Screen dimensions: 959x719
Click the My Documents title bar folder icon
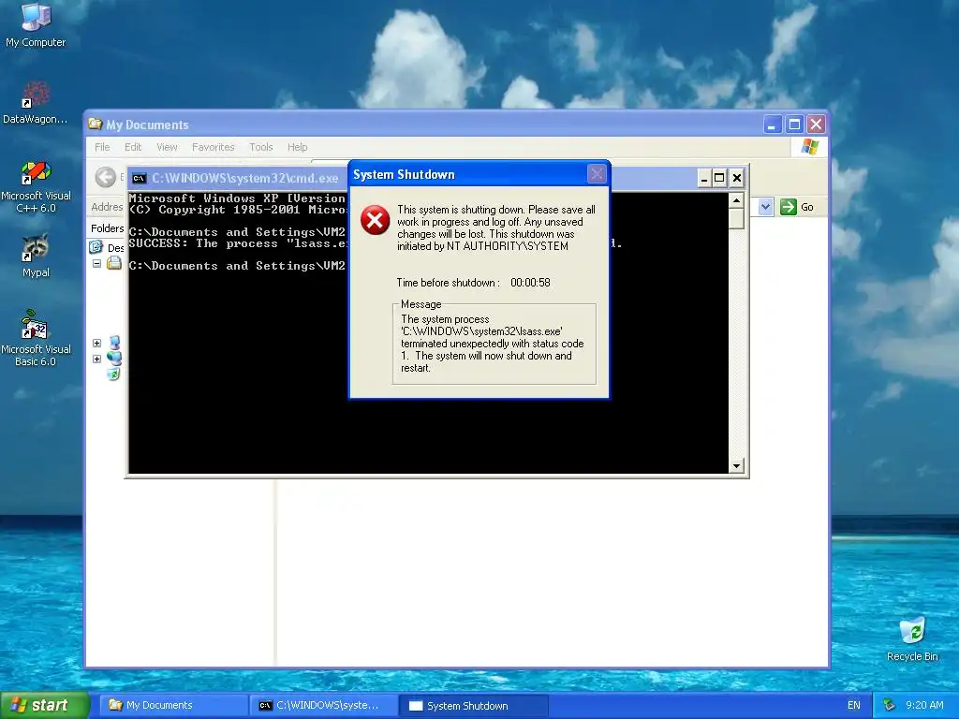tap(95, 125)
